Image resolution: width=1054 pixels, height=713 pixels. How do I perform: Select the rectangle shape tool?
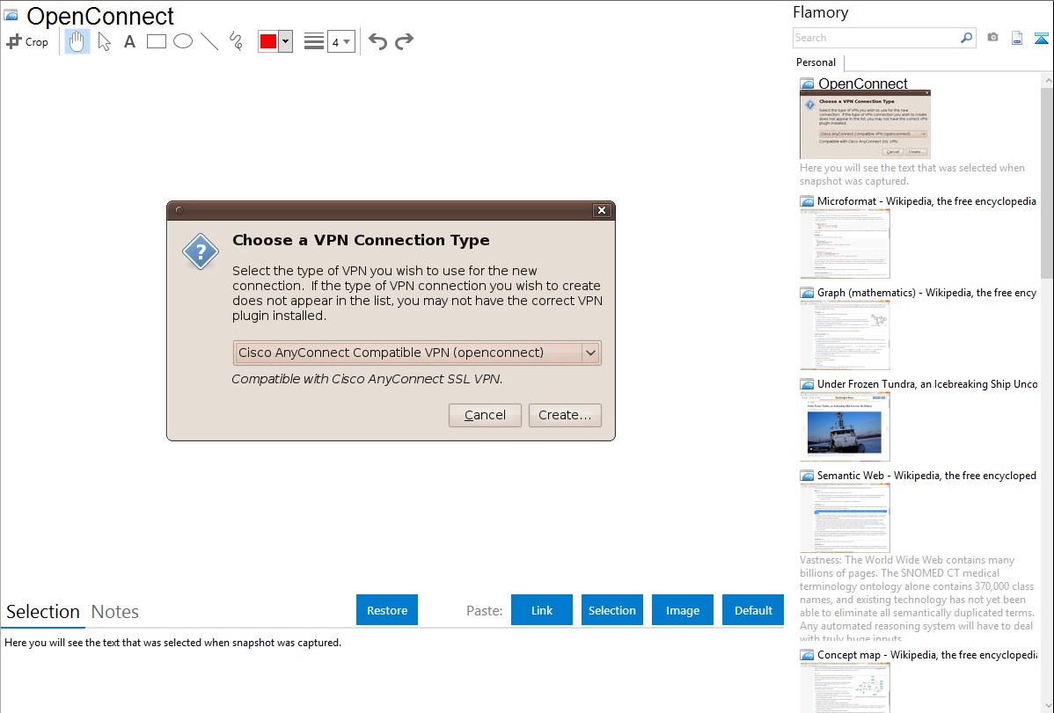[156, 41]
